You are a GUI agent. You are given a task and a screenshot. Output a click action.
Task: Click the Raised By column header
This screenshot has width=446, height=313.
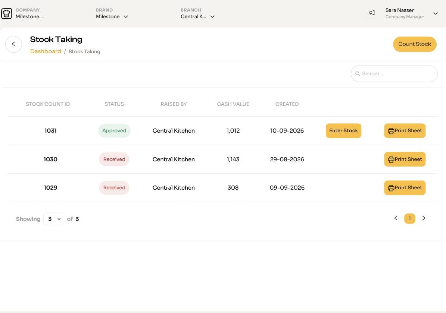(x=174, y=104)
